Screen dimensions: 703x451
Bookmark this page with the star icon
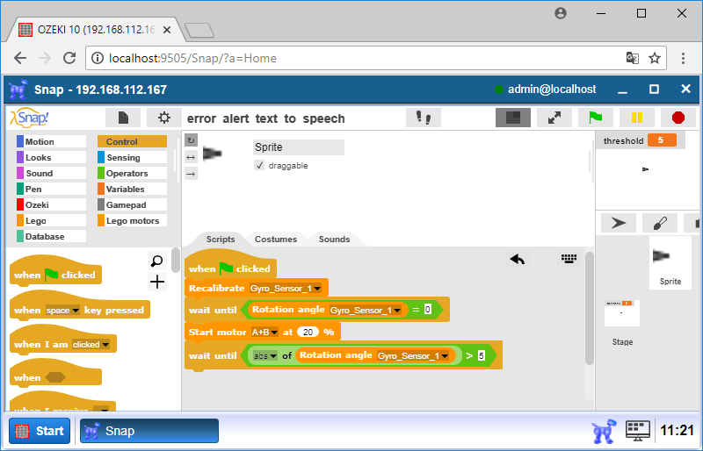(x=655, y=58)
